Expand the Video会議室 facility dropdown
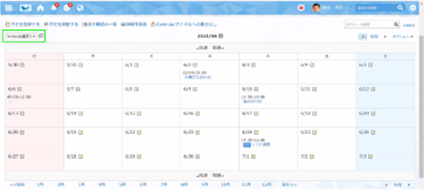 click(x=21, y=37)
